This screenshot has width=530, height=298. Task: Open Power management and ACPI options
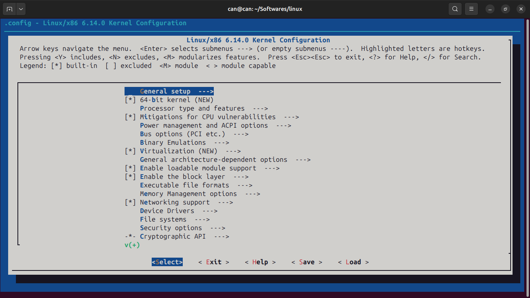216,125
